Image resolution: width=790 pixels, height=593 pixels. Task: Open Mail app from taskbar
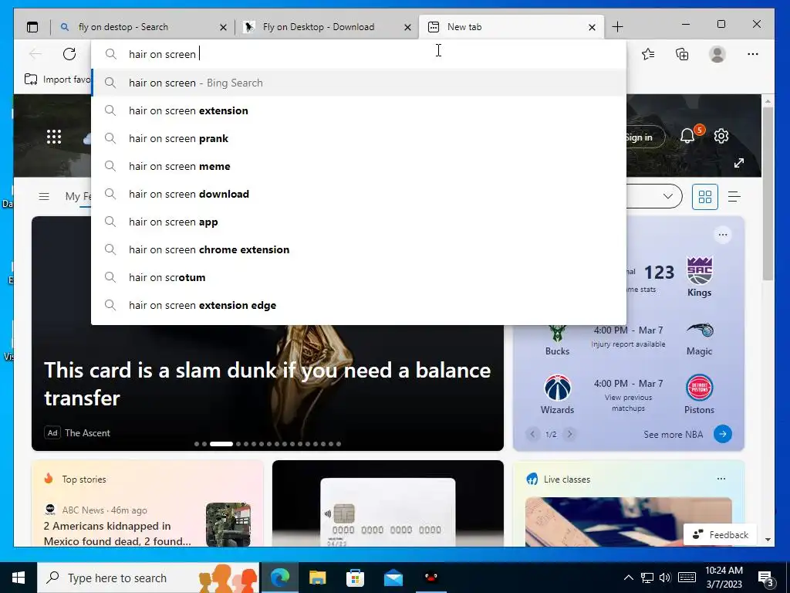[393, 578]
